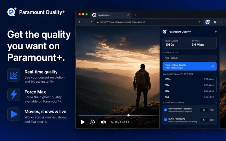
Task: Click the green status indicator dot
Action: pos(216,32)
